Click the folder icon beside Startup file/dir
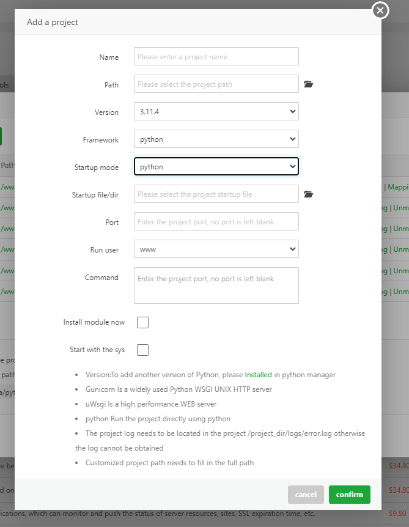Viewport: 409px width, 527px height. [308, 194]
